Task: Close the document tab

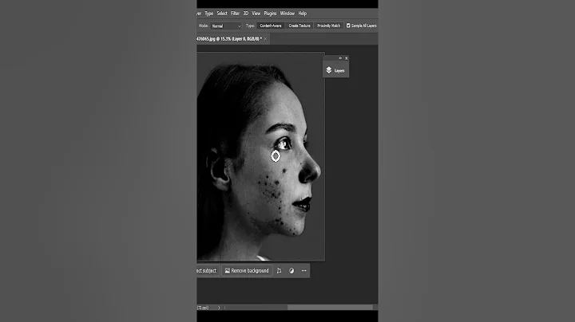Action: click(x=265, y=39)
